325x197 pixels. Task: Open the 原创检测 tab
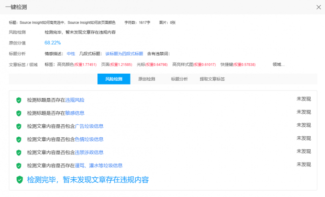[147, 79]
